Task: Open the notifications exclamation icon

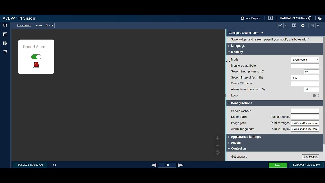Action: (x=270, y=18)
